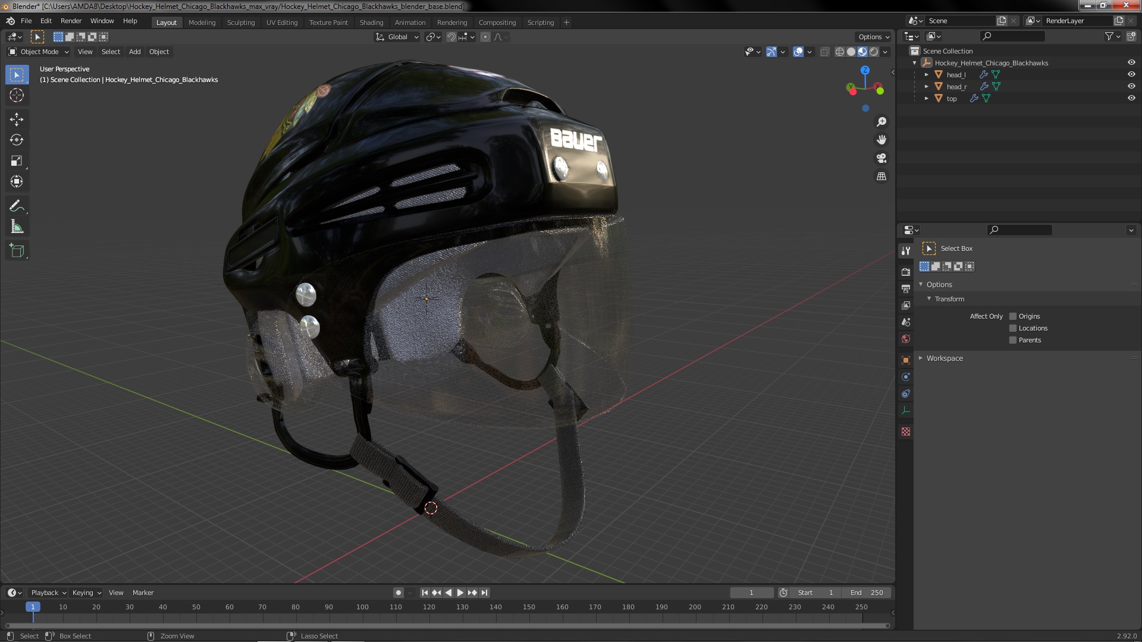Toggle snapping magnet
Screen dimensions: 1142x642
click(x=451, y=37)
